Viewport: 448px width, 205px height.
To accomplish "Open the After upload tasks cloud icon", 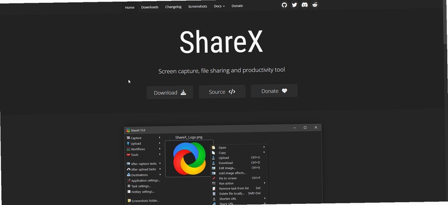I will [x=129, y=169].
